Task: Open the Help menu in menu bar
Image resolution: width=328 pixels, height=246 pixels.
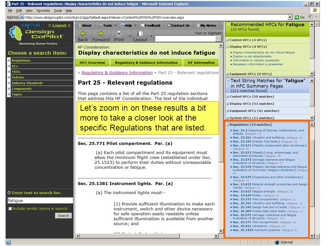Action: (x=69, y=11)
